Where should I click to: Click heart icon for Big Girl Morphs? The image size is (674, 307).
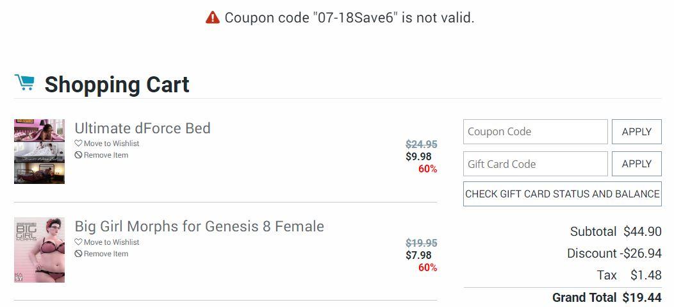[78, 242]
